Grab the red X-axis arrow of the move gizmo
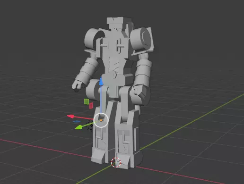The image size is (244, 184). [x=70, y=117]
